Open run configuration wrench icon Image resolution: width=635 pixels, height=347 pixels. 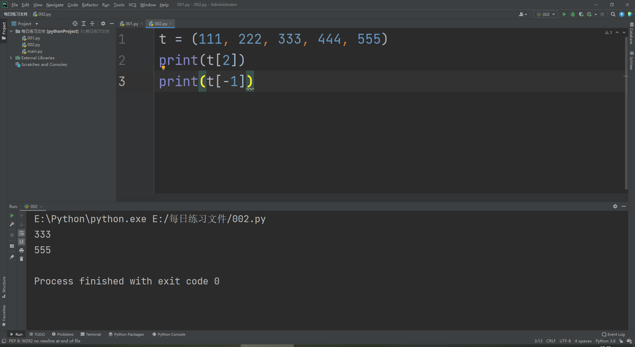tap(12, 224)
